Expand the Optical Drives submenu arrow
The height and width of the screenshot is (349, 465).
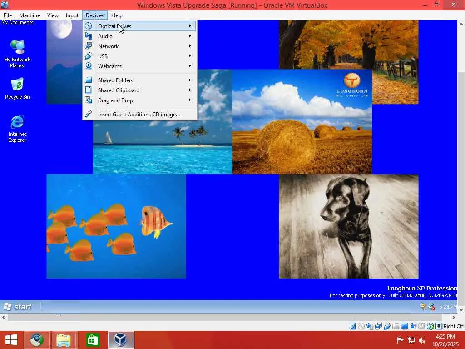point(190,26)
